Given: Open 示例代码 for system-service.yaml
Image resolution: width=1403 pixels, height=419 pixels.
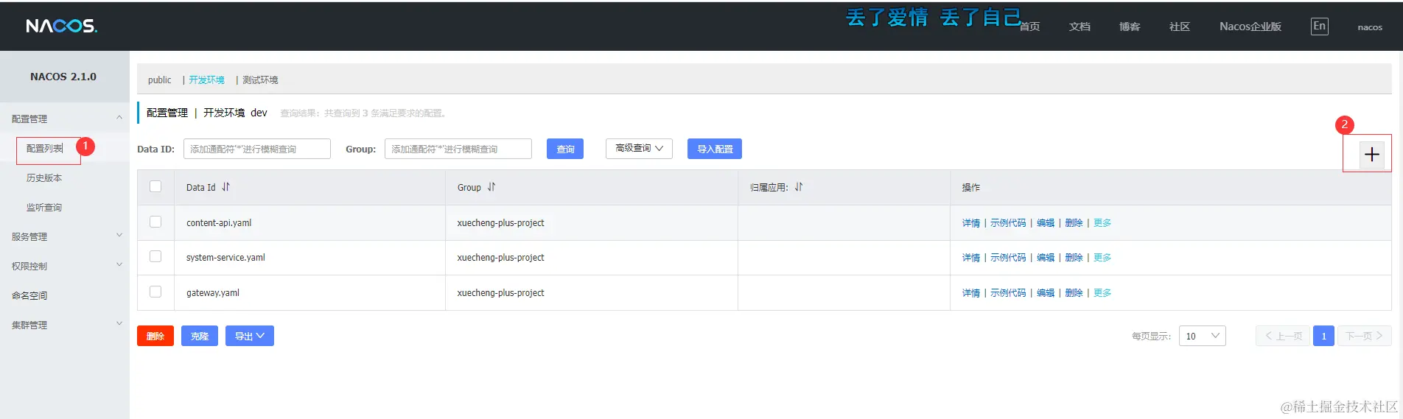Looking at the screenshot, I should [1008, 258].
